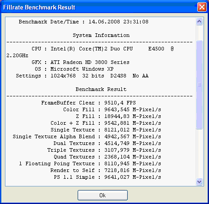Click the CPU Intel Core 2 Duo line
The image size is (209, 204).
(x=102, y=49)
